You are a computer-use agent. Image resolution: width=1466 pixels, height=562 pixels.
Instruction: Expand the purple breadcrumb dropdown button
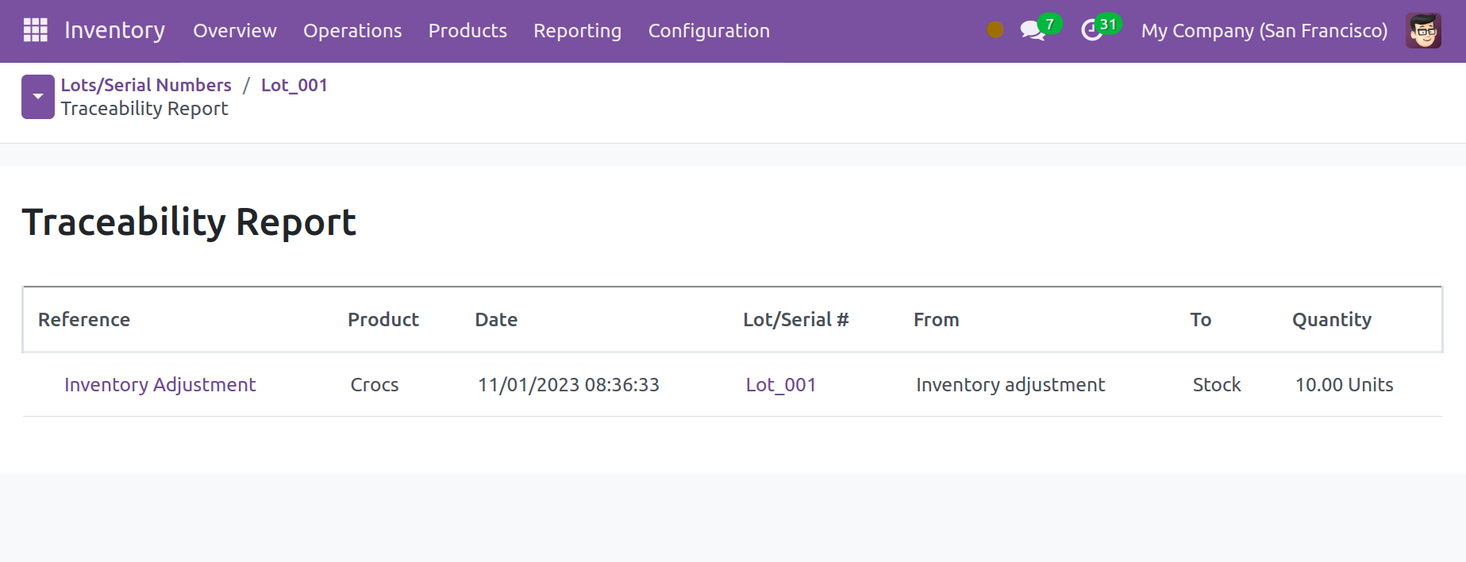[x=37, y=97]
